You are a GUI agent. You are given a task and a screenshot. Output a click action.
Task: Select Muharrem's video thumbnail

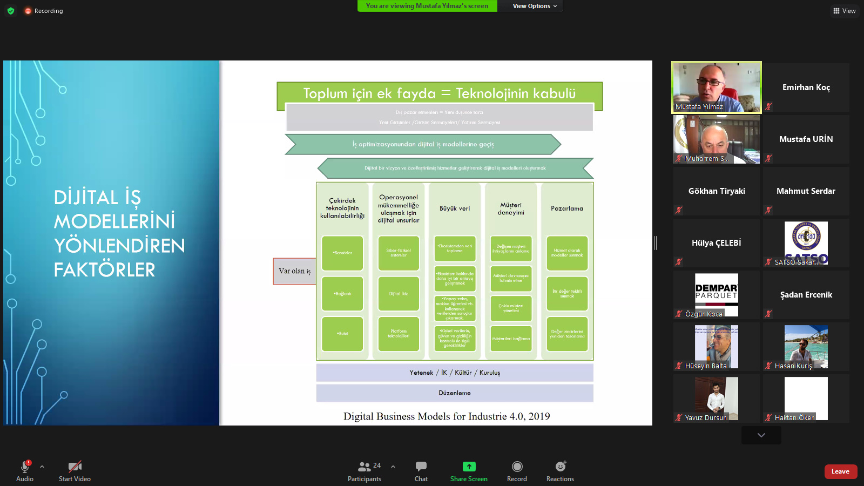click(x=716, y=139)
